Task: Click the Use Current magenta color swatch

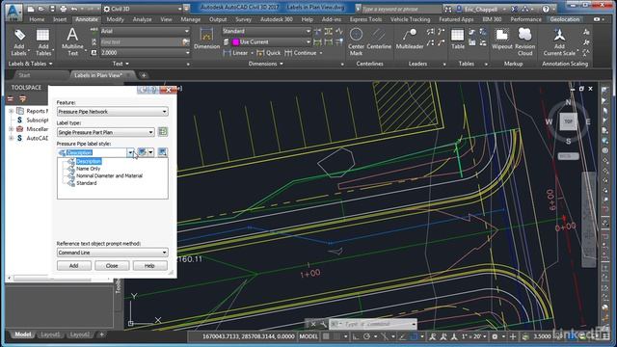Action: pyautogui.click(x=235, y=42)
